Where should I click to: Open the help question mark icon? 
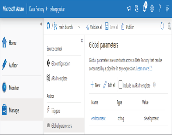tap(160, 9)
